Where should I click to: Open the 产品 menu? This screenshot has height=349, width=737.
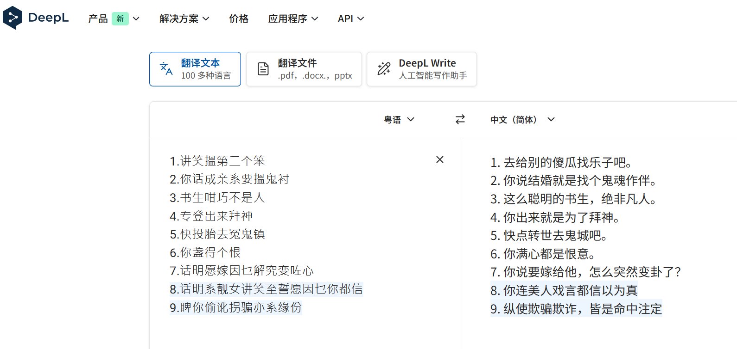coord(98,18)
